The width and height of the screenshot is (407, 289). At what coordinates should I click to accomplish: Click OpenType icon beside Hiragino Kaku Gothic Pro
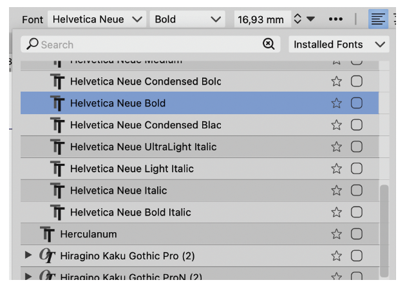click(47, 255)
